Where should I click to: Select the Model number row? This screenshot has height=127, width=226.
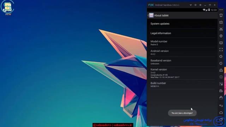coord(182,43)
